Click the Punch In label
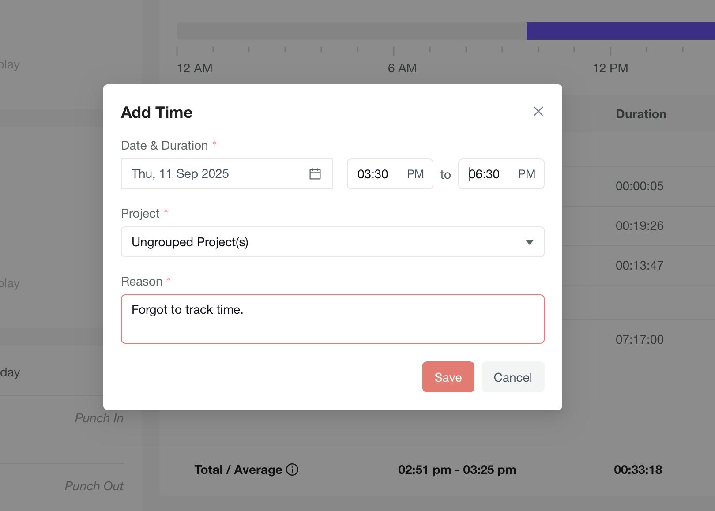The height and width of the screenshot is (511, 715). 99,418
